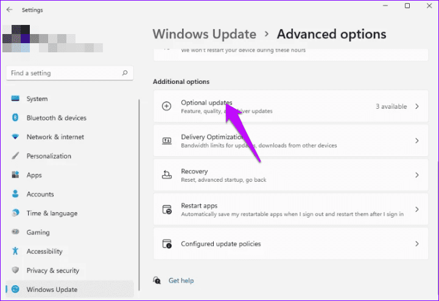Open Recovery chevron arrow
This screenshot has width=439, height=301.
[x=417, y=175]
